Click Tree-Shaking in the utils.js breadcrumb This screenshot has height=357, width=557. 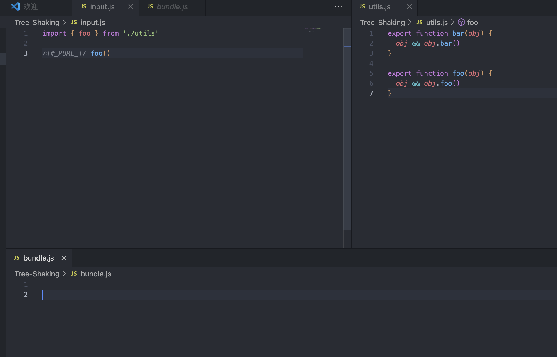(383, 23)
